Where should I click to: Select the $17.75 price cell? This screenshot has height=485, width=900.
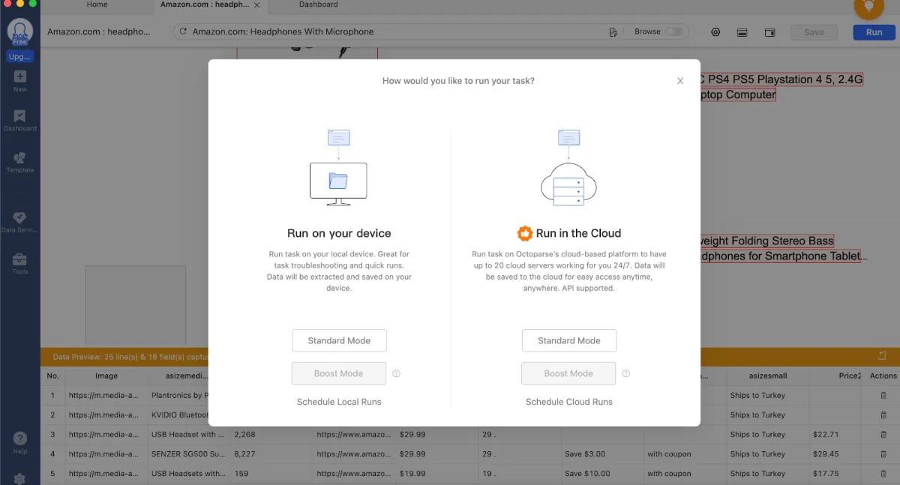click(x=835, y=473)
